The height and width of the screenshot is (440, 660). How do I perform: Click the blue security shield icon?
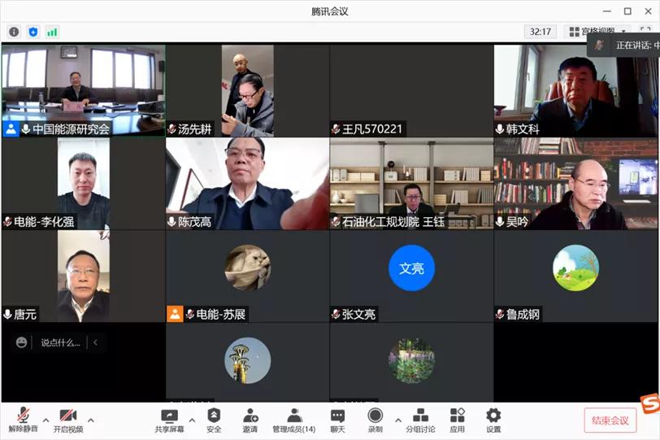pyautogui.click(x=33, y=32)
